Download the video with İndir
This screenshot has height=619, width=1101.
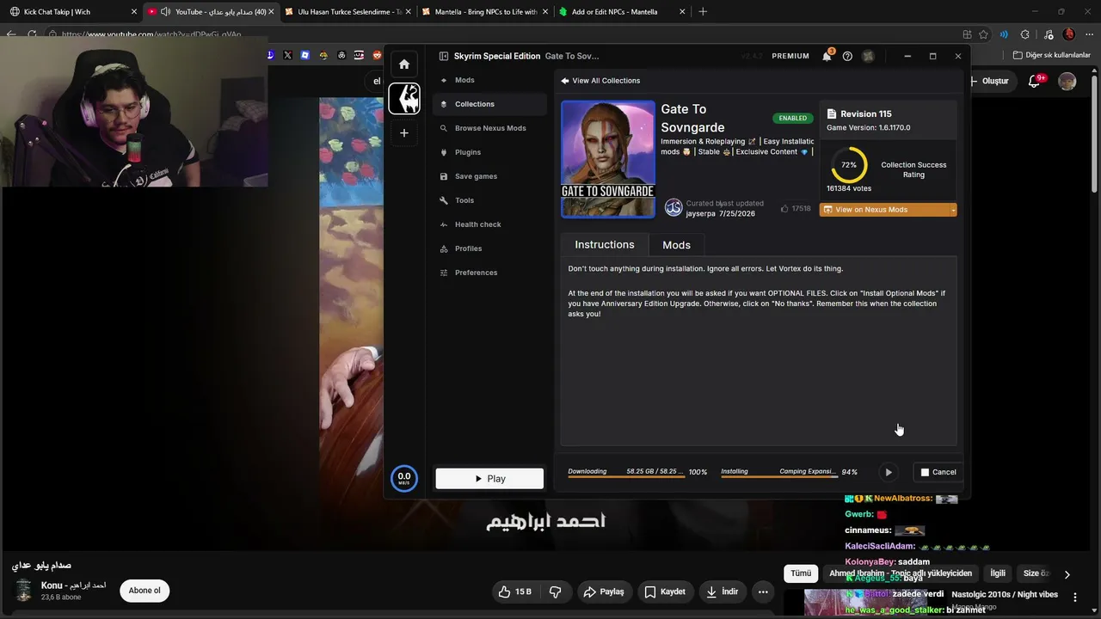pos(723,591)
